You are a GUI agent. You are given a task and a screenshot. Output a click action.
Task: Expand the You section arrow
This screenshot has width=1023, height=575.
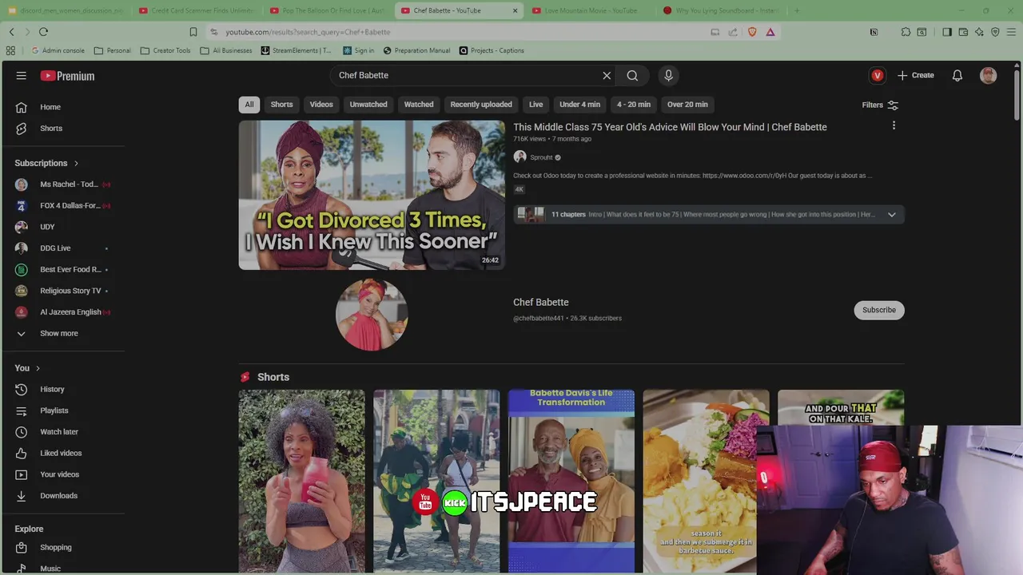(38, 368)
